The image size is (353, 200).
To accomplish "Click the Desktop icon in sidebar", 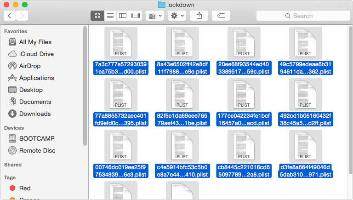I will click(12, 90).
